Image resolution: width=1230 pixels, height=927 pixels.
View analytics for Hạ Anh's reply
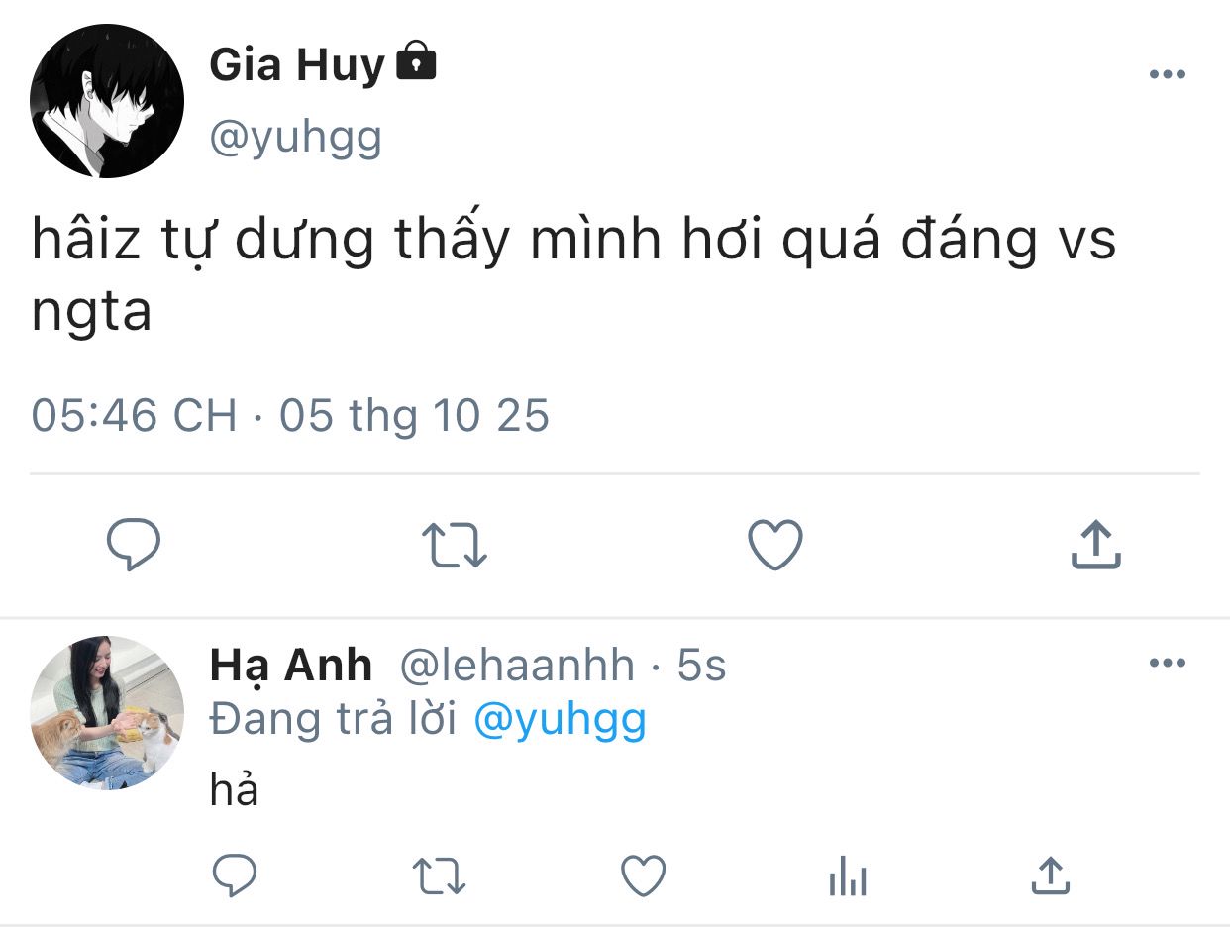[847, 876]
